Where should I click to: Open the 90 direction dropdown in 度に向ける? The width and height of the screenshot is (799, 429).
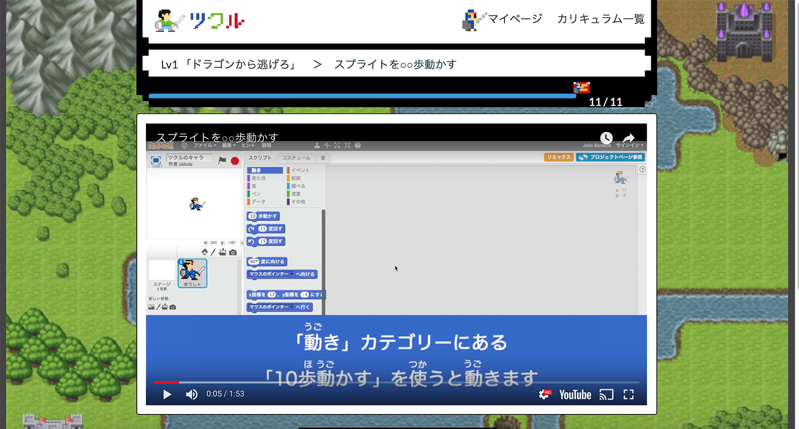tap(254, 262)
